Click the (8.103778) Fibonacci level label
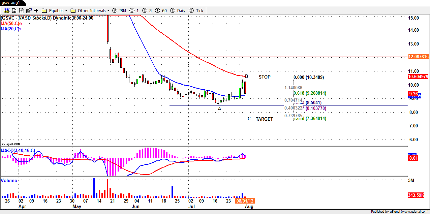The height and width of the screenshot is (214, 430). [x=316, y=108]
